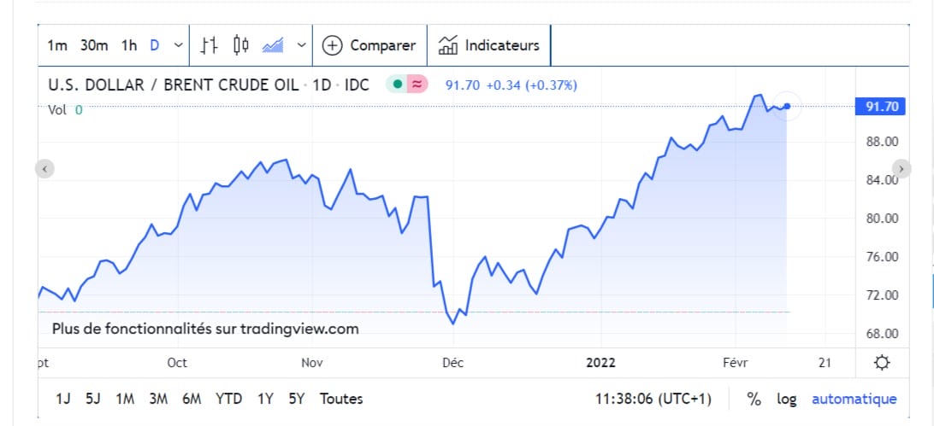Toggle log scale mode
Image resolution: width=934 pixels, height=426 pixels.
pyautogui.click(x=786, y=399)
